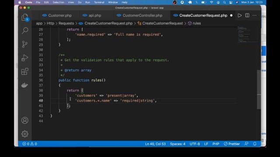This screenshot has height=157, width=280.
Task: Switch to CustomerController.php tab
Action: point(140,16)
